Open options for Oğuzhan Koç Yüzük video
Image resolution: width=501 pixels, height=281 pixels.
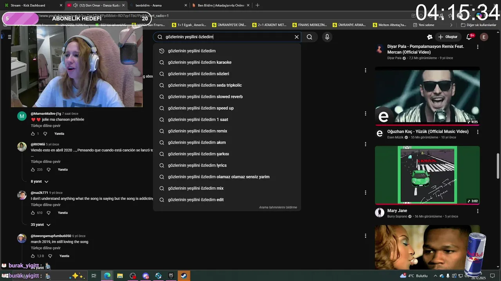point(478,132)
